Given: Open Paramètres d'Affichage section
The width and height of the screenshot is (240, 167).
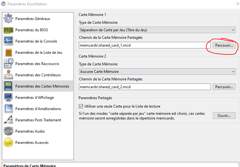Looking at the screenshot, I should coord(34,98).
